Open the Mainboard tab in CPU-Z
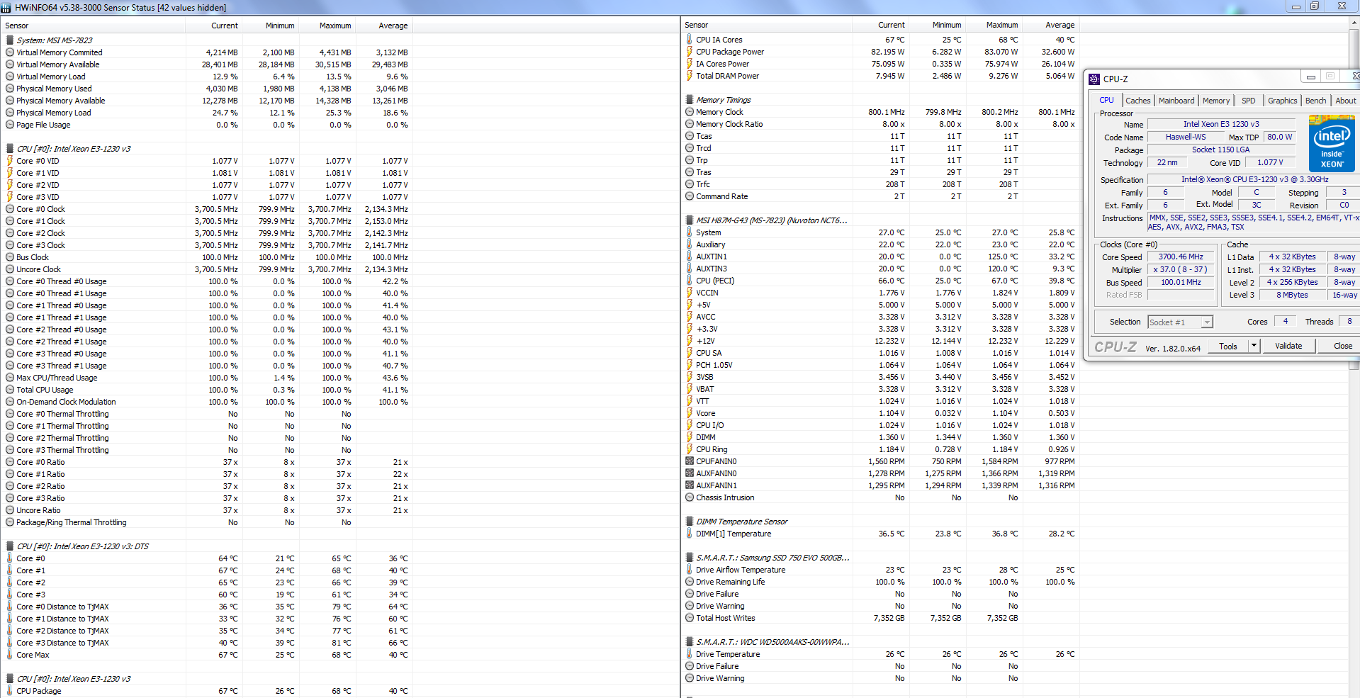 pyautogui.click(x=1176, y=101)
